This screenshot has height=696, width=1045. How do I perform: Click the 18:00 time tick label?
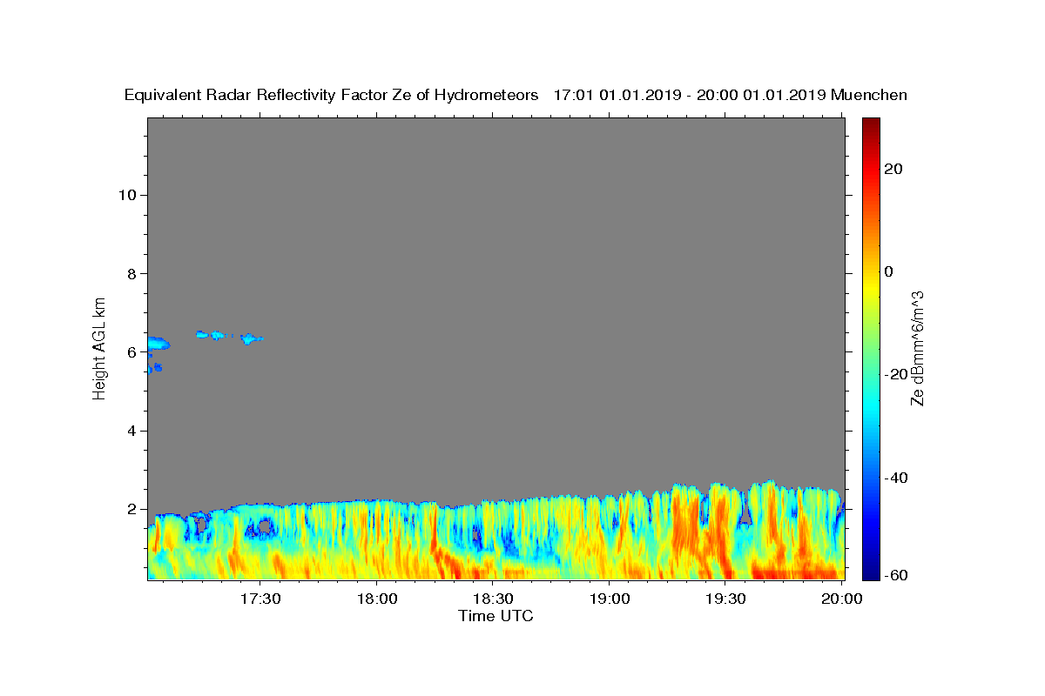tap(377, 599)
